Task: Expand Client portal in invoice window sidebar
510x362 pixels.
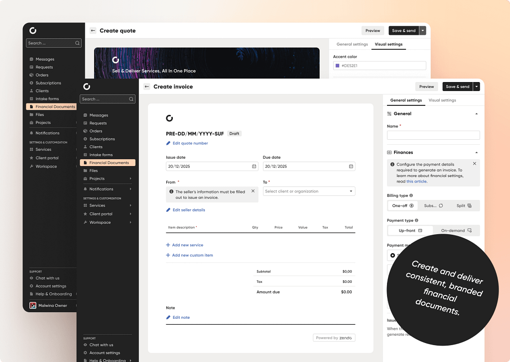Action: [130, 214]
